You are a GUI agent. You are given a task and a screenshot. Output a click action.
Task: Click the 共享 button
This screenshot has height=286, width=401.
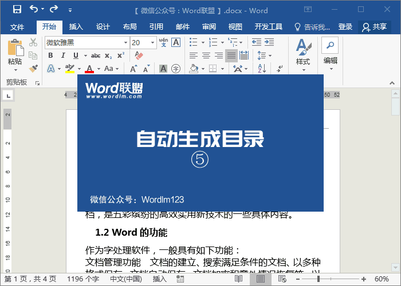click(x=375, y=27)
